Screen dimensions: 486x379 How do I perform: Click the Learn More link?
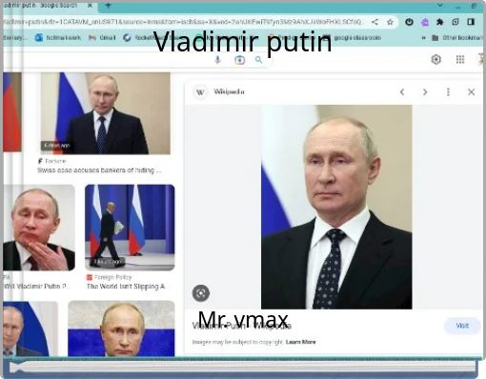pyautogui.click(x=300, y=342)
